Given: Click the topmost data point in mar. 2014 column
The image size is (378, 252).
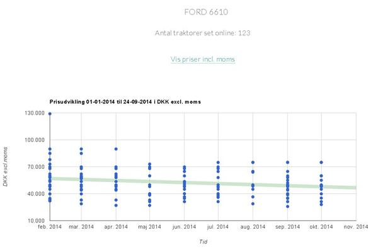Looking at the screenshot, I should coord(81,149).
